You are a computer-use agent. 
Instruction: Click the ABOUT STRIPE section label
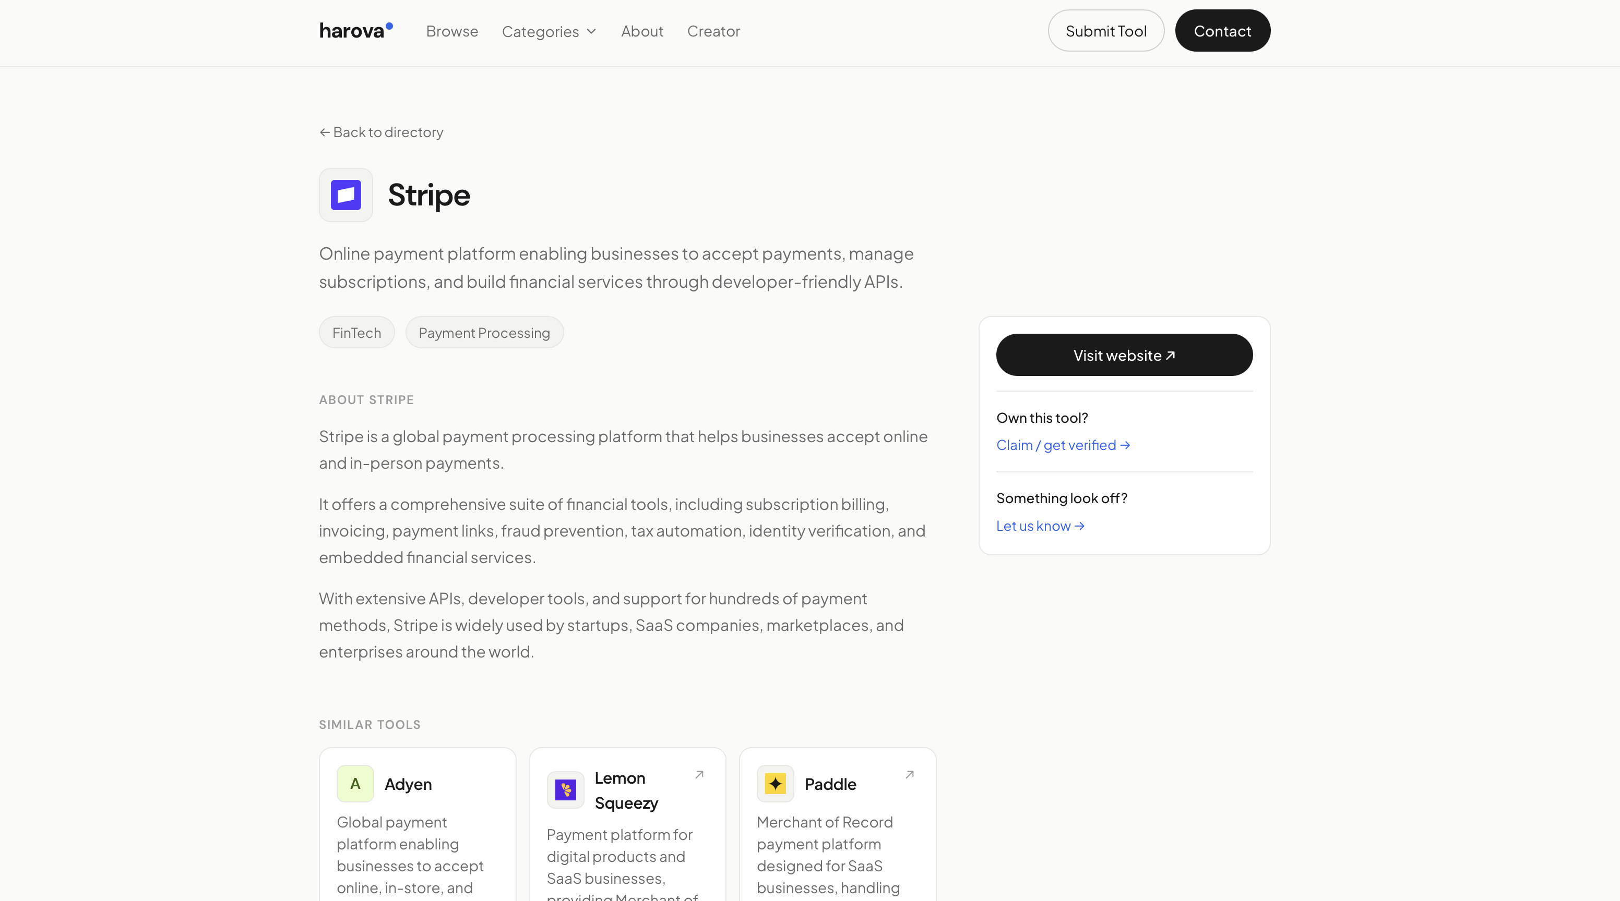point(366,399)
